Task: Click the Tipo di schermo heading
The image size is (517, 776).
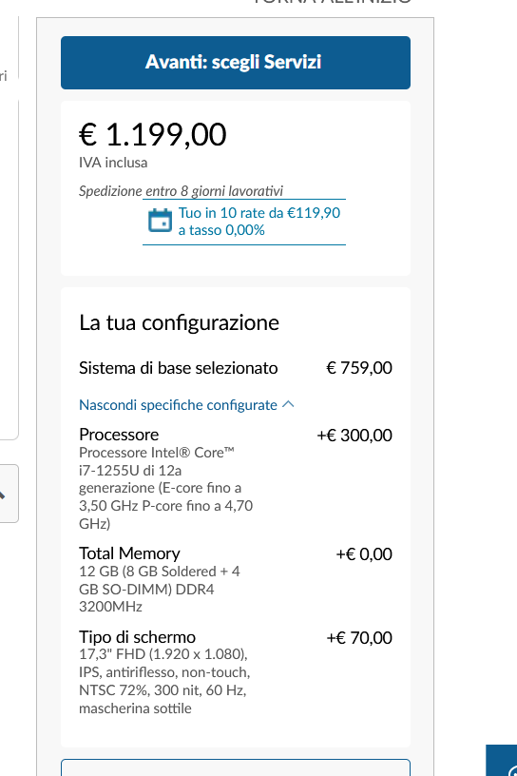Action: click(138, 636)
